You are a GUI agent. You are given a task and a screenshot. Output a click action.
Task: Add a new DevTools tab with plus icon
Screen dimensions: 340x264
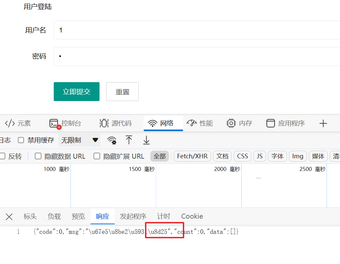tap(323, 124)
